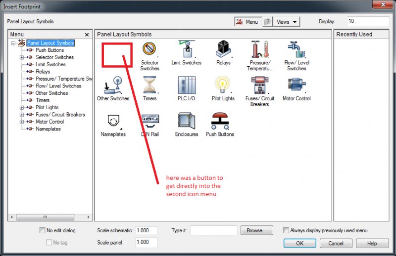Confirm with the OK button

(x=300, y=243)
